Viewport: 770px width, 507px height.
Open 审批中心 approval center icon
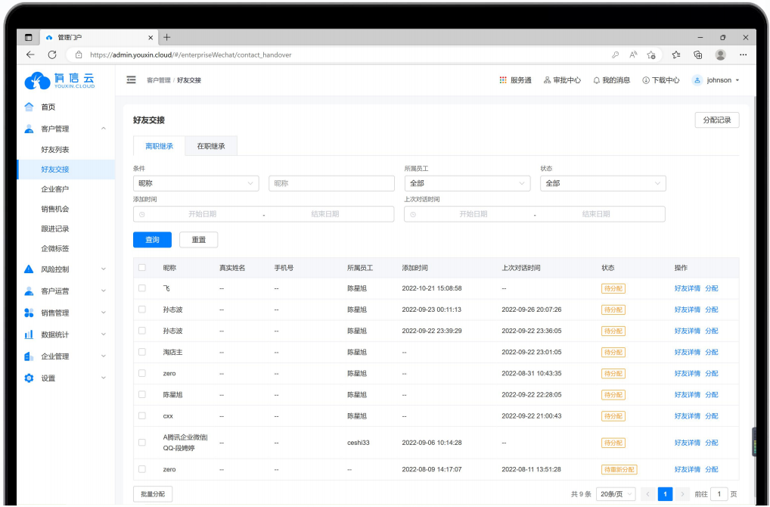click(547, 80)
